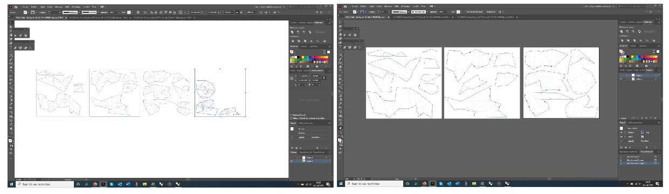The width and height of the screenshot is (669, 194).
Task: Pick the red swatch in left Nuancier panel
Action: [x=300, y=57]
